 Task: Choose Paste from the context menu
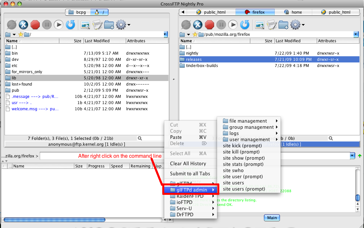pyautogui.click(x=190, y=137)
